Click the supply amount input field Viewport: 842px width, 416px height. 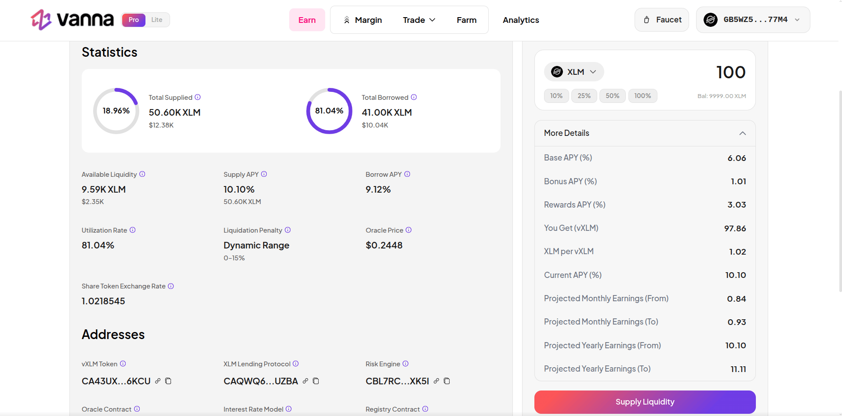point(730,72)
